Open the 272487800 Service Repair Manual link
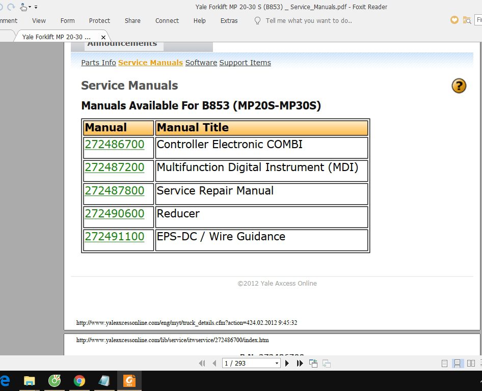Viewport: 482px width, 391px height. pos(115,190)
